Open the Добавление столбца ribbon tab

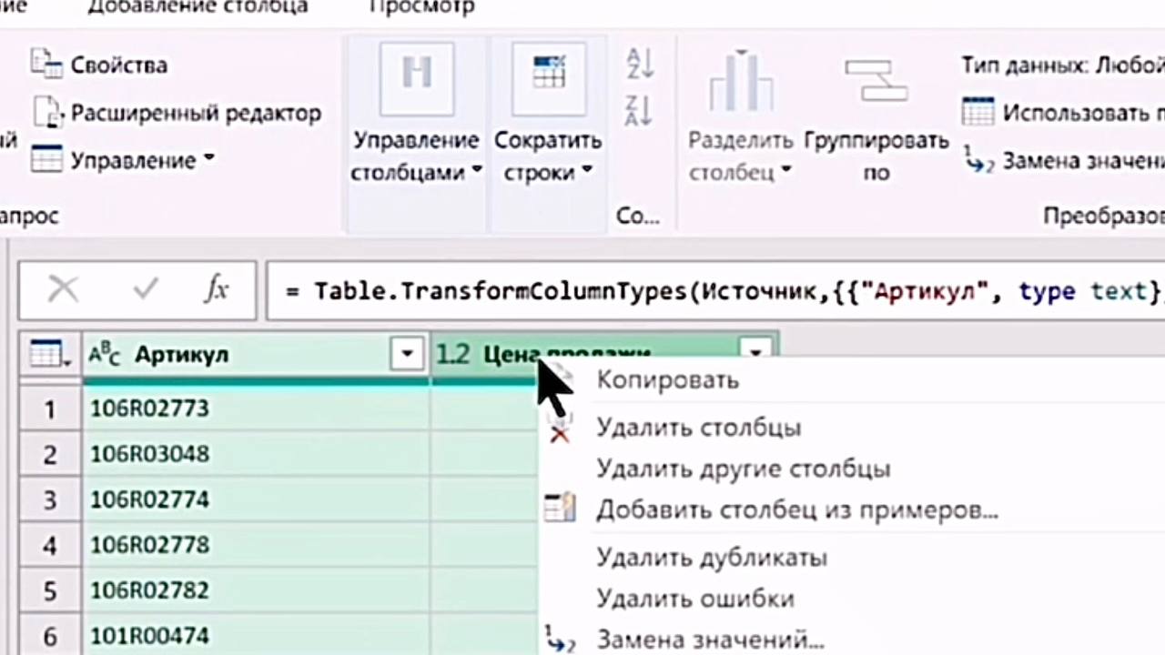(x=198, y=7)
